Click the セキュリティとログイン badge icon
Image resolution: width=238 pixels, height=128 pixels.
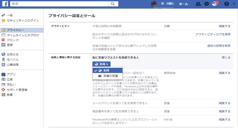tap(3, 20)
